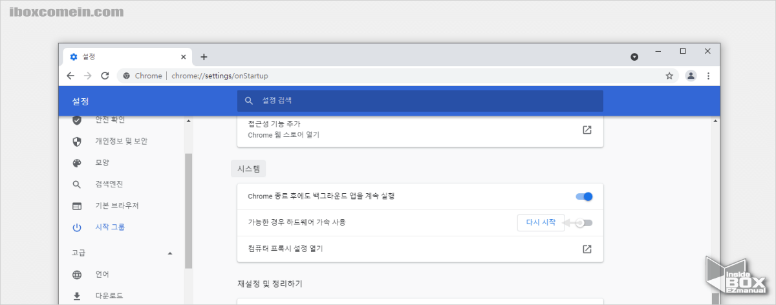Click the sidebar scroll up arrow
This screenshot has height=305, width=776.
(188, 121)
